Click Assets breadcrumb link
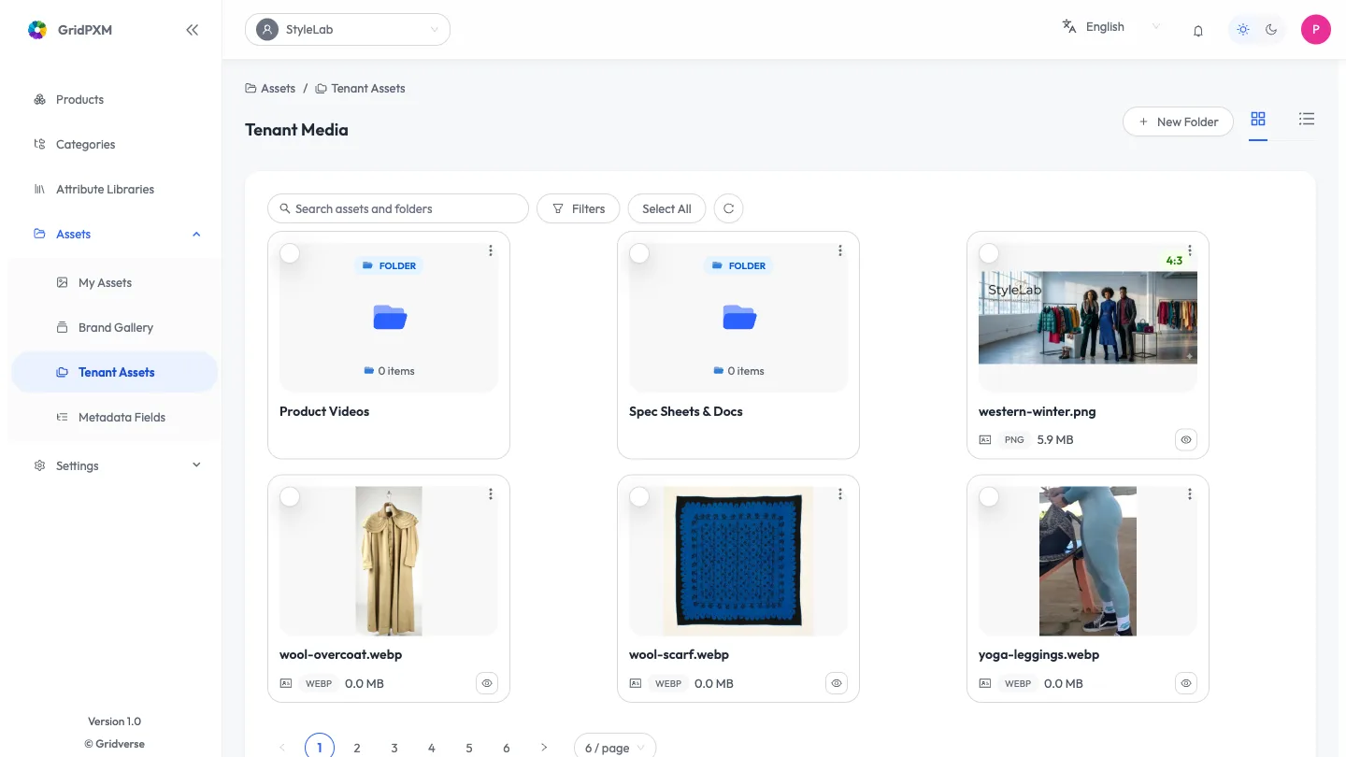1346x757 pixels. coord(270,88)
